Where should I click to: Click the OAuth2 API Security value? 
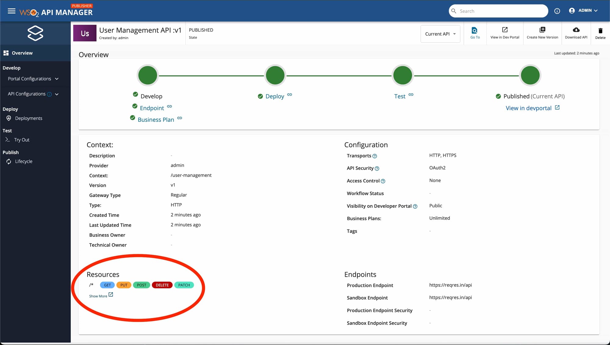437,168
